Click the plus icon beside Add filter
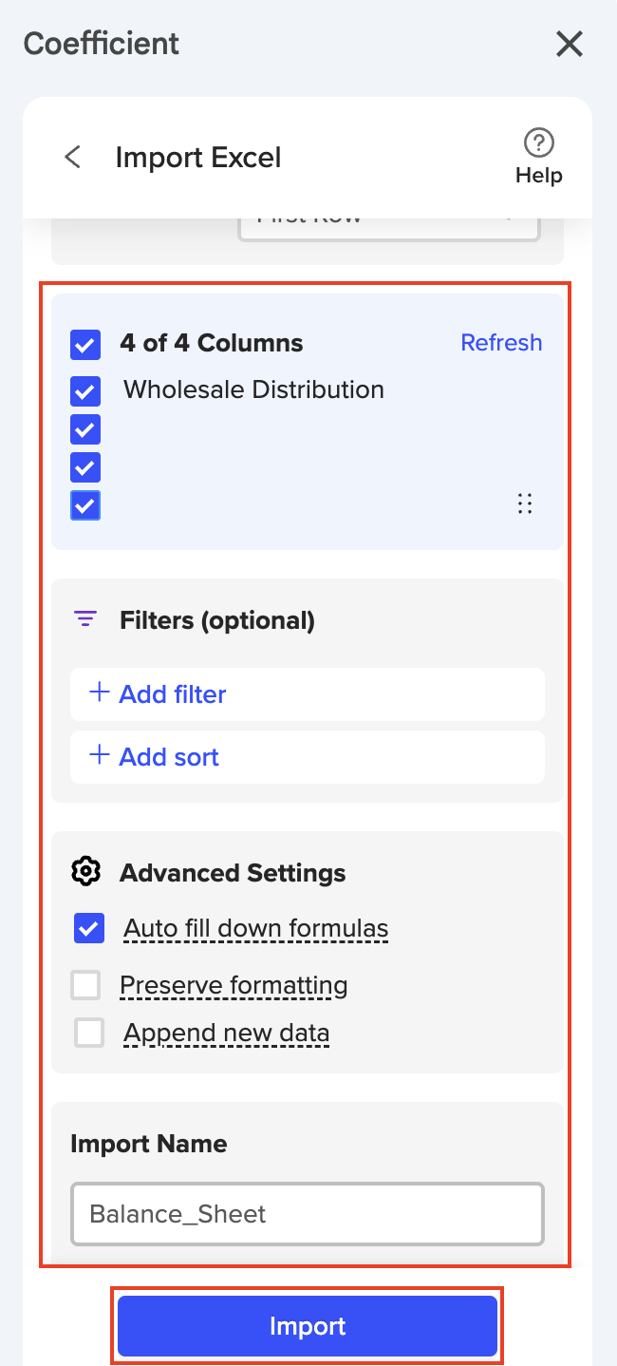Image resolution: width=617 pixels, height=1366 pixels. coord(99,693)
